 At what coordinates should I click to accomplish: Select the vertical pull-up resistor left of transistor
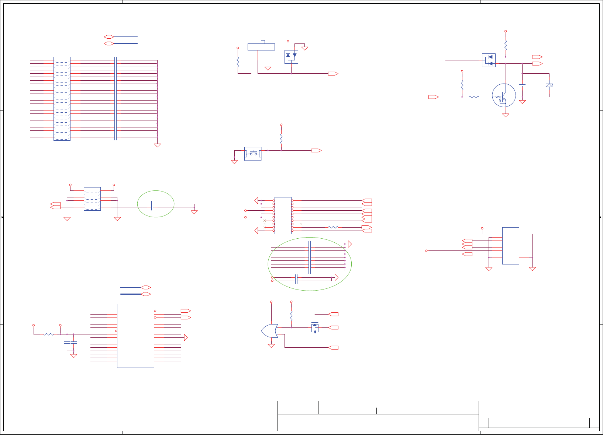coord(462,85)
